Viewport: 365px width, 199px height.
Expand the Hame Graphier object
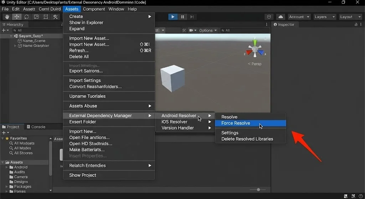click(x=15, y=46)
